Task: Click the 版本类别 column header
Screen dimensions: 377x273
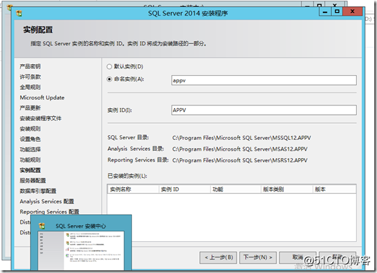Action: (287, 189)
